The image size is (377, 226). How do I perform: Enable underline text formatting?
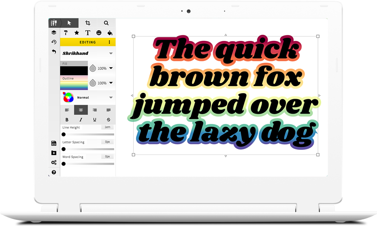pos(94,120)
